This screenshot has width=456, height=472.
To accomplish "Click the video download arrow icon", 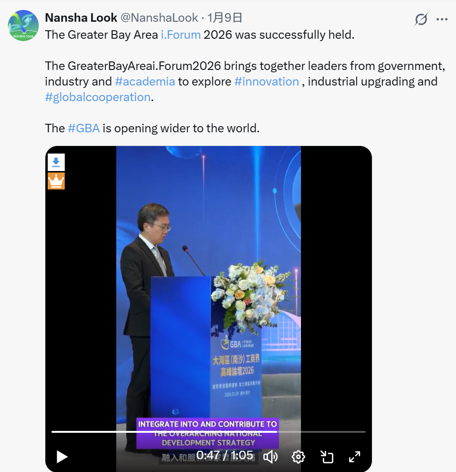I will 56,162.
